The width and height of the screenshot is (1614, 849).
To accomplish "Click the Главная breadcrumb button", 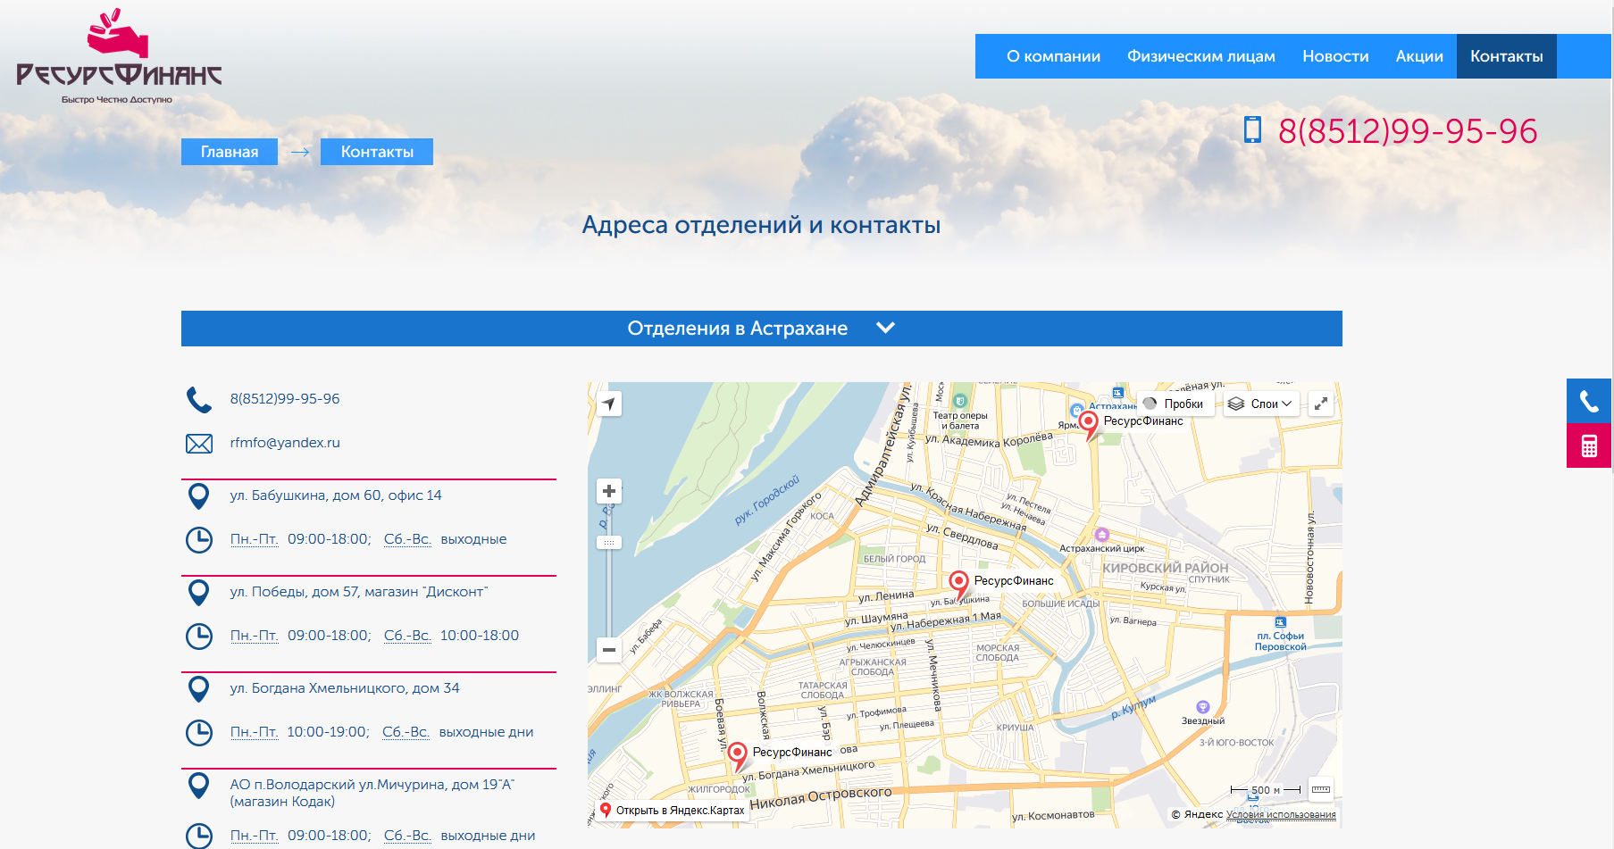I will pyautogui.click(x=230, y=152).
